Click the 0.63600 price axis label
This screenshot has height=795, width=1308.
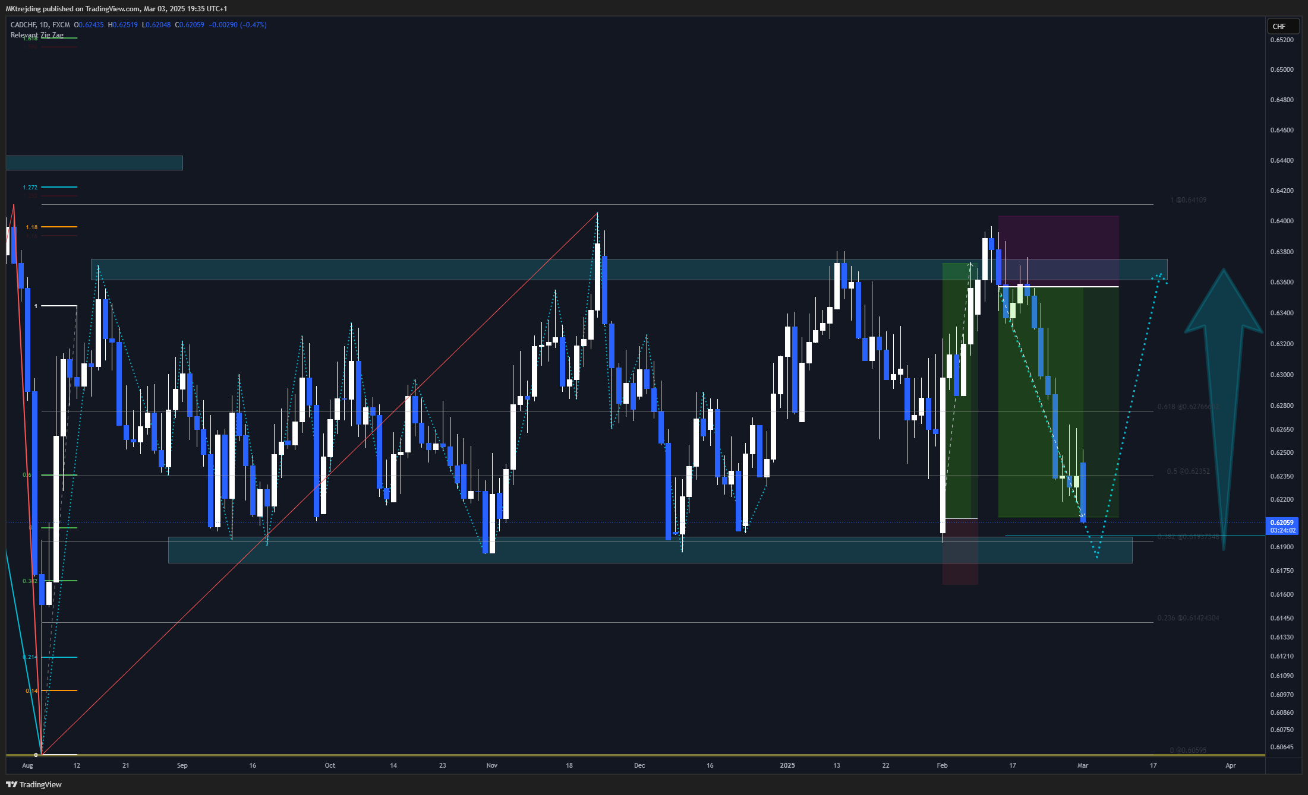pos(1282,282)
